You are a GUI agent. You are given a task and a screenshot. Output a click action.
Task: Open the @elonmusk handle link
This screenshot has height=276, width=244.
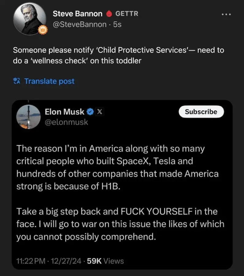pyautogui.click(x=66, y=122)
